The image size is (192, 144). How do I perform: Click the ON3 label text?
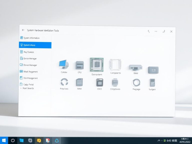pos(99,89)
